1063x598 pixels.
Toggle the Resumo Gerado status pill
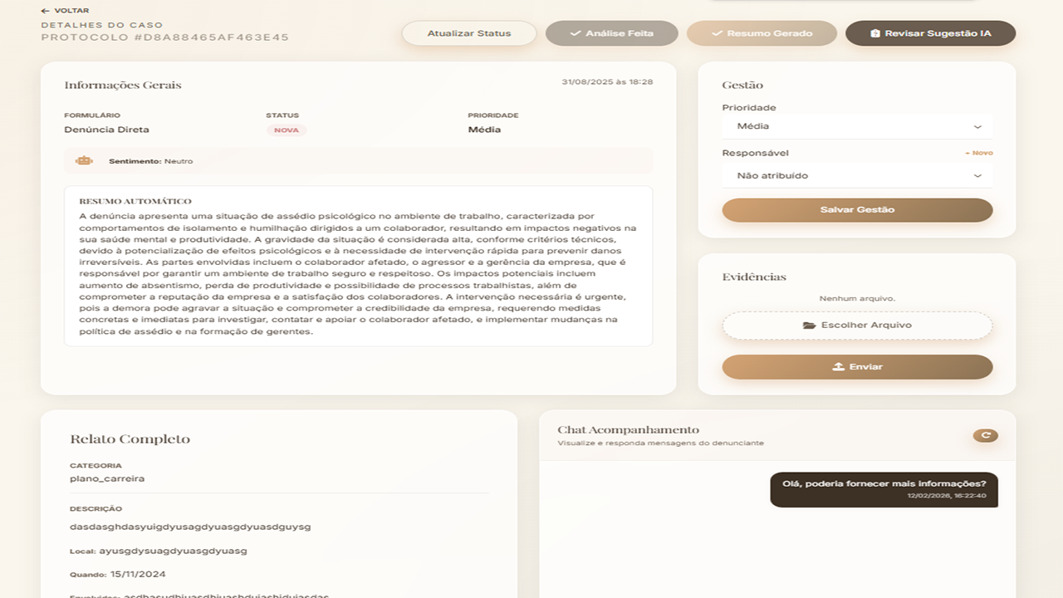[762, 34]
